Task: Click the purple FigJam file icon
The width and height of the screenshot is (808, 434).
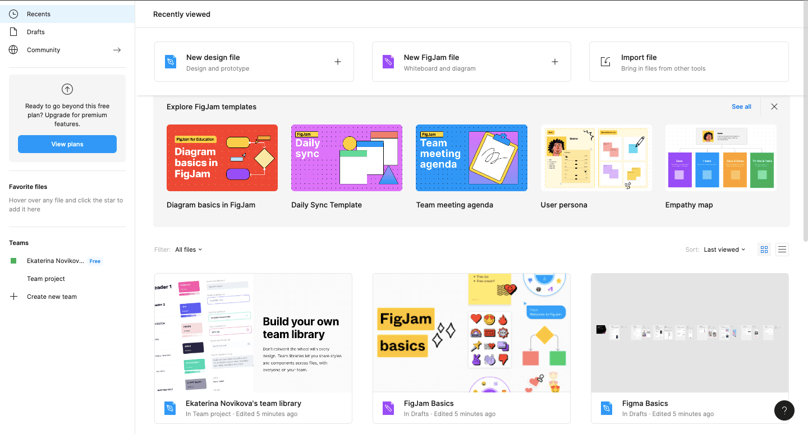Action: point(388,62)
